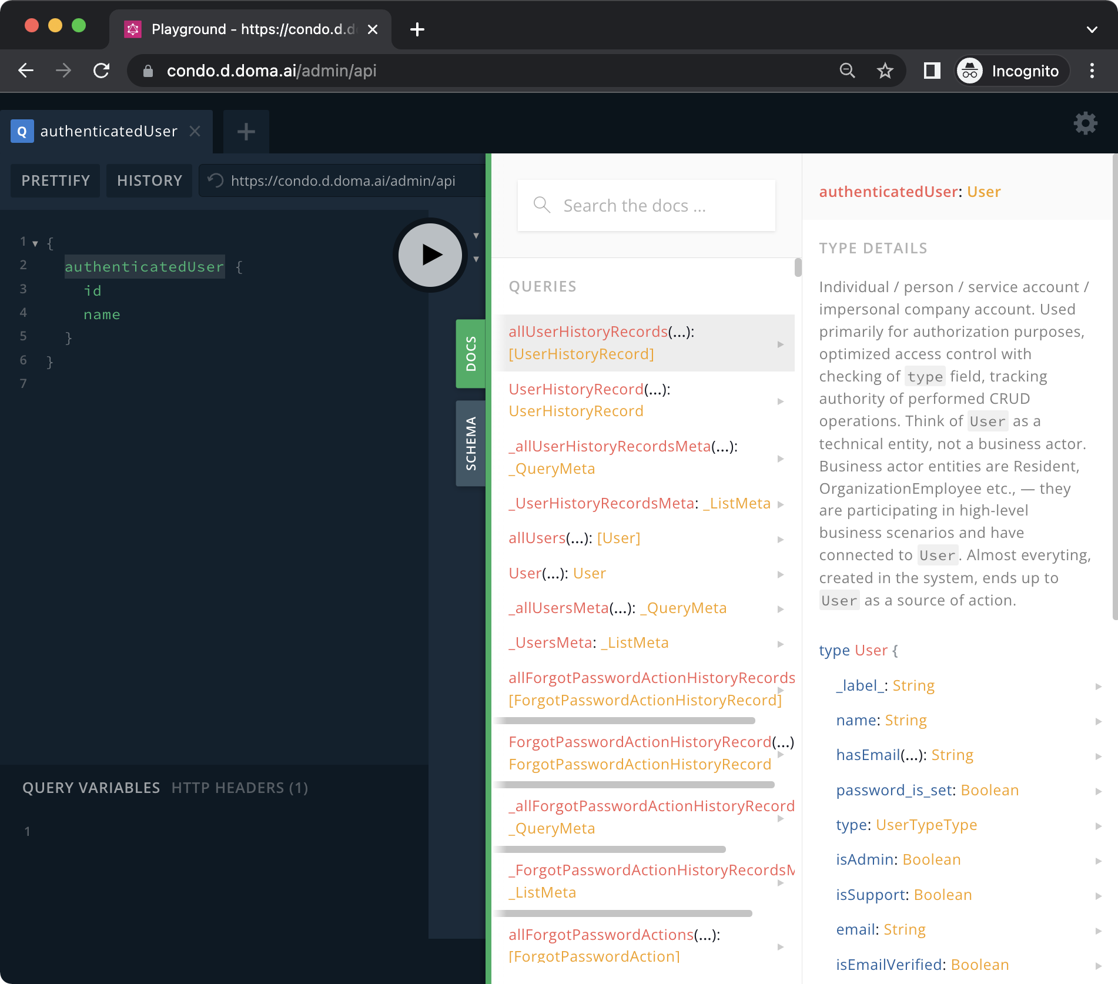Bookmark this page with the star icon
The width and height of the screenshot is (1118, 984).
[885, 71]
